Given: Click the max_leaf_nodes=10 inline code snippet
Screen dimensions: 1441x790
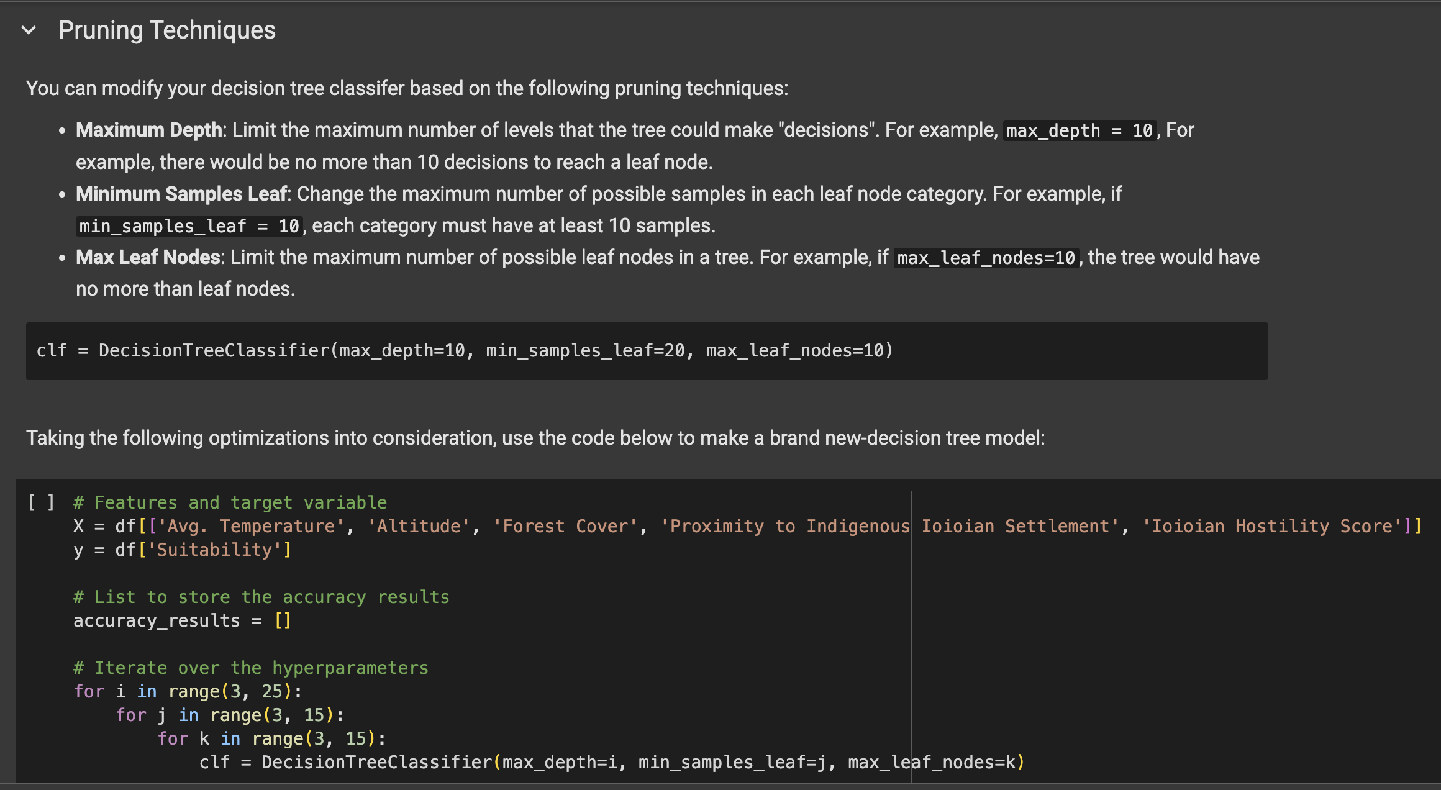Looking at the screenshot, I should (986, 258).
